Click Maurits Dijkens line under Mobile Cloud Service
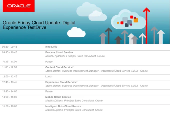170x113 pixels. [x=74, y=101]
